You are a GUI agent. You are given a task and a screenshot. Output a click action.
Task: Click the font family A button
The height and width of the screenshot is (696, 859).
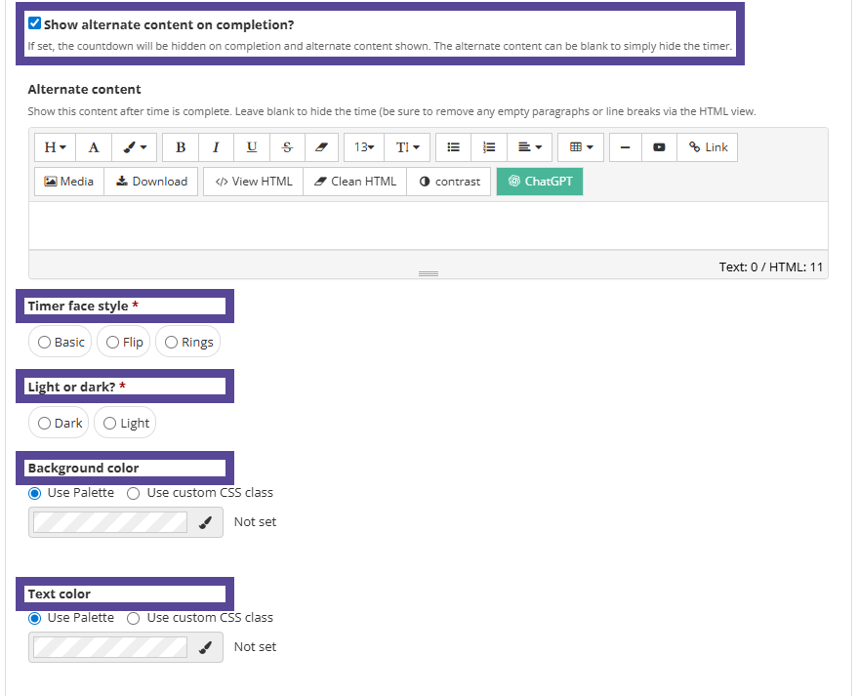coord(94,147)
